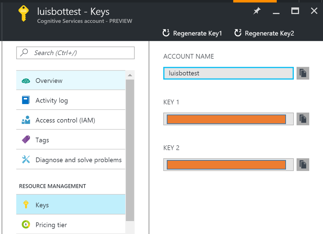Regenerate Key1 from the toolbar
Image resolution: width=323 pixels, height=234 pixels.
click(193, 33)
